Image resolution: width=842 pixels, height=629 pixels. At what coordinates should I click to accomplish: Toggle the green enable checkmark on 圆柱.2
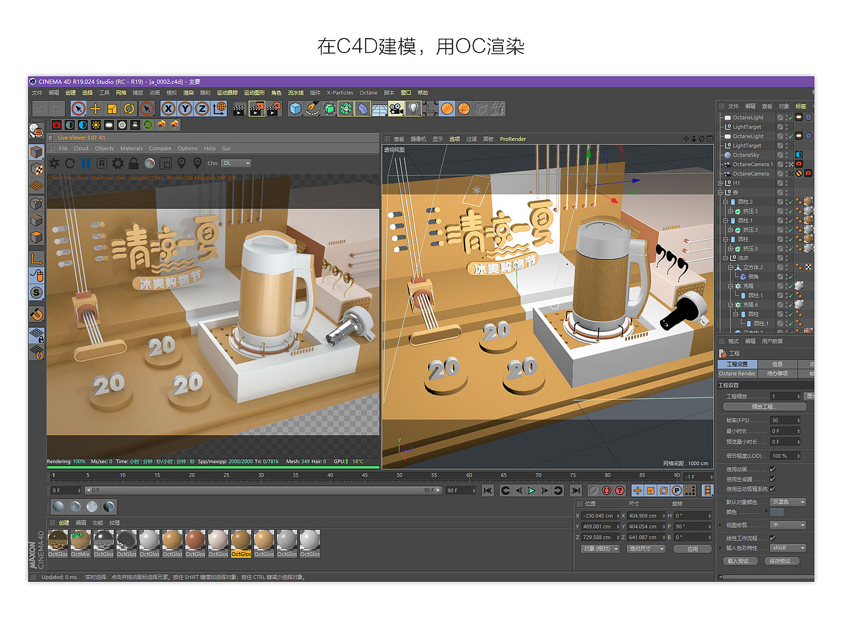(x=790, y=202)
